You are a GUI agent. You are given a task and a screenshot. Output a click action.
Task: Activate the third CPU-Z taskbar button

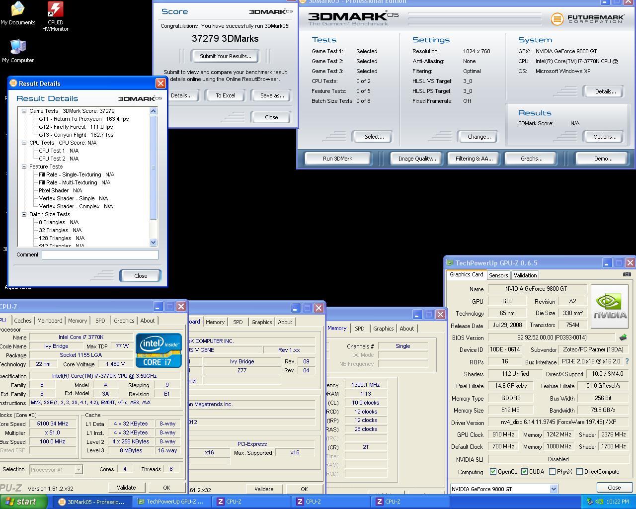point(410,502)
